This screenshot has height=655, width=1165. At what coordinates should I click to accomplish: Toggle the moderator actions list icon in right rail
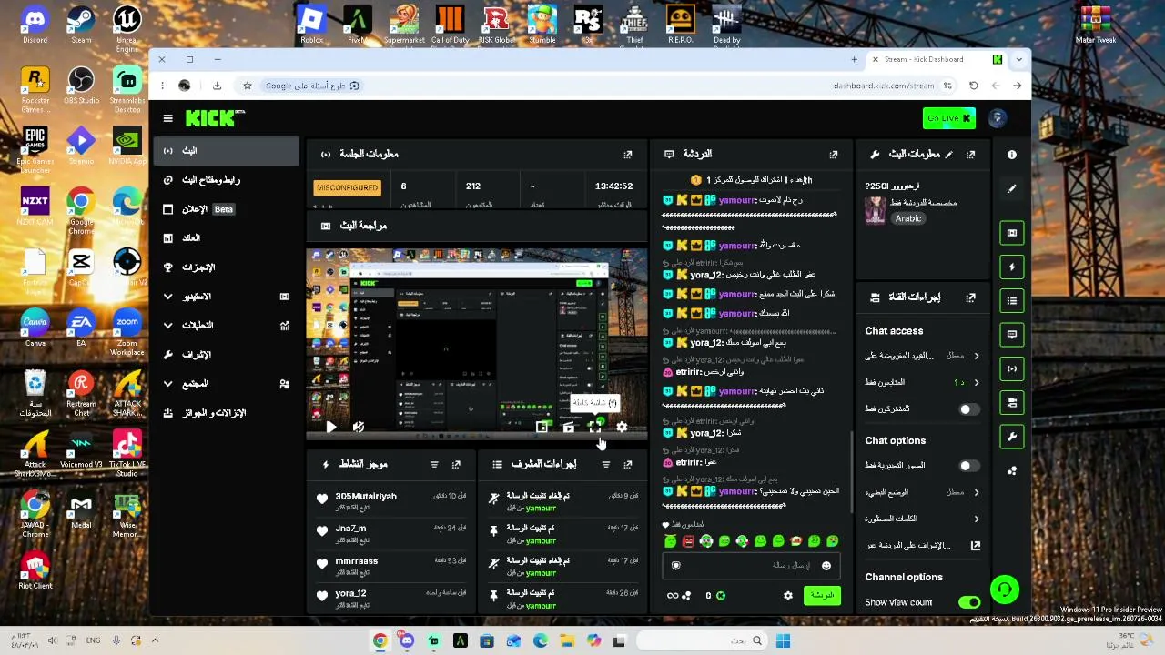(1011, 300)
